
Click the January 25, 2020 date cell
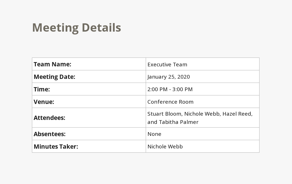tap(202, 76)
